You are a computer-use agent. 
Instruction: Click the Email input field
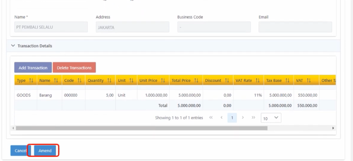coord(295,27)
